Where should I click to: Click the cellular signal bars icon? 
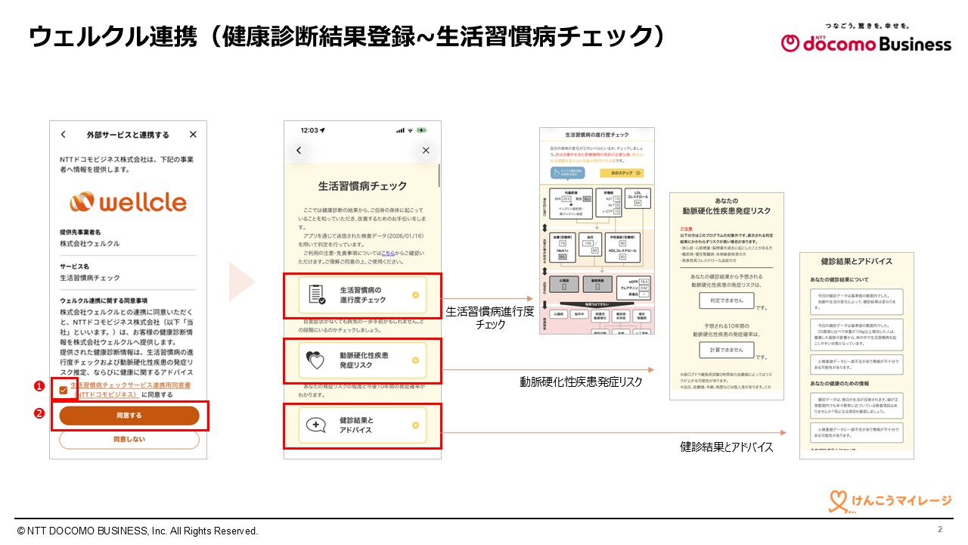click(x=400, y=130)
